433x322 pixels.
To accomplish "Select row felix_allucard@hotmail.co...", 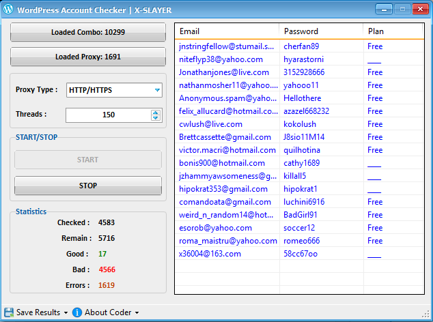I will click(299, 111).
